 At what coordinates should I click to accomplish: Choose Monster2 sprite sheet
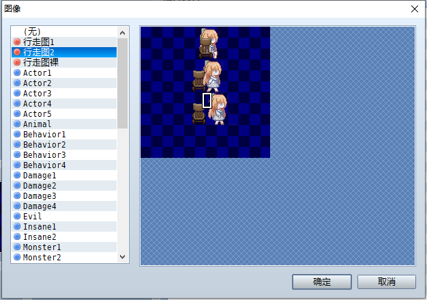coord(64,258)
